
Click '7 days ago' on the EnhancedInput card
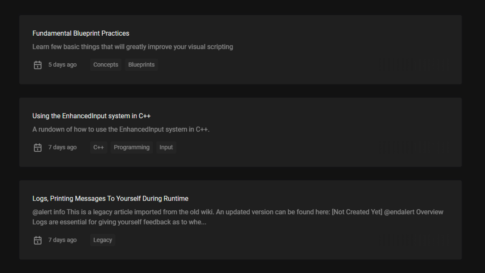[62, 147]
